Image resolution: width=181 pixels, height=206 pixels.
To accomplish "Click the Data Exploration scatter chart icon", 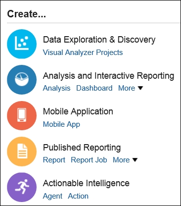I will tap(22, 44).
